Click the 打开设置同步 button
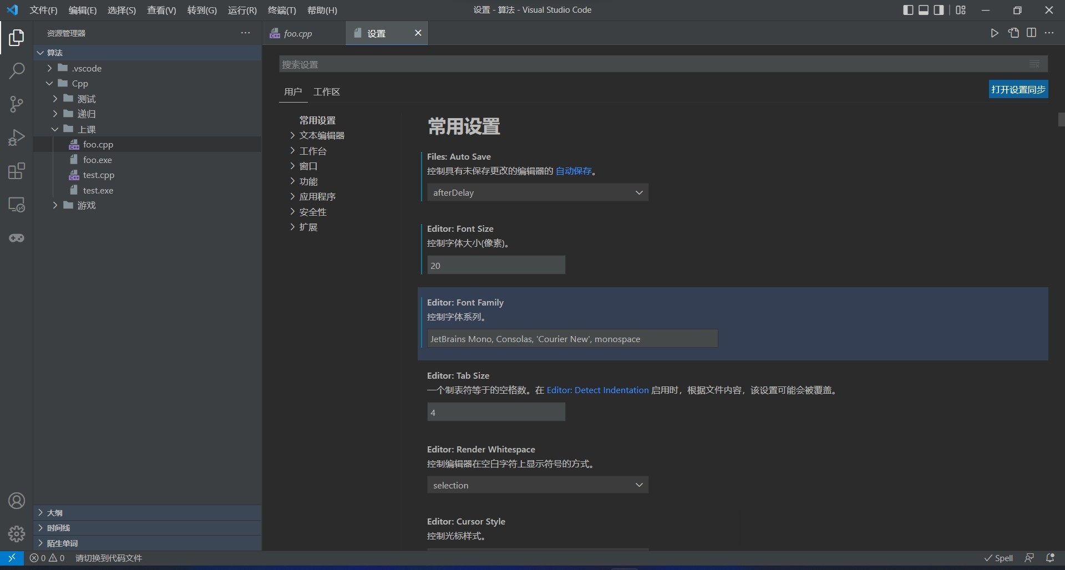 [x=1018, y=89]
